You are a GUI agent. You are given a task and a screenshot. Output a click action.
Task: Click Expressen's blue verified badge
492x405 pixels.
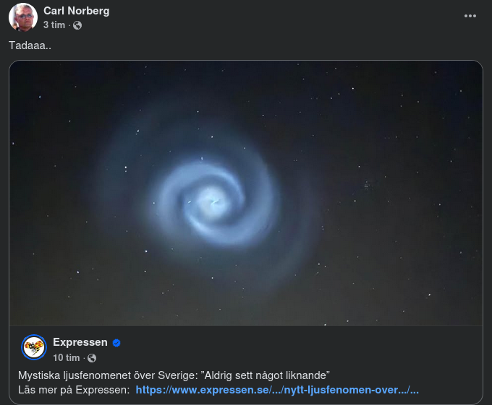pos(116,343)
